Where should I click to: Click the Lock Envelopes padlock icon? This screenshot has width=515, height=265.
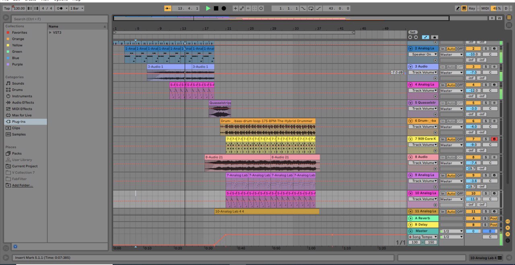pyautogui.click(x=434, y=37)
